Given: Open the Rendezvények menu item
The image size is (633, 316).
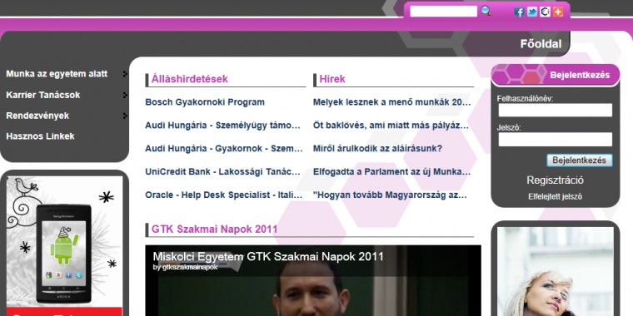Looking at the screenshot, I should (x=37, y=116).
